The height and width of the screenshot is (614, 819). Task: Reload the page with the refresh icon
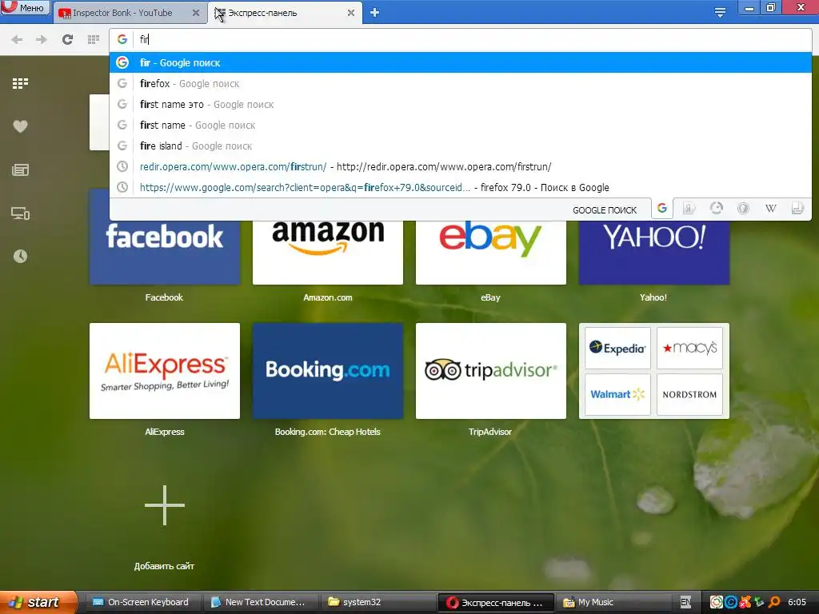pyautogui.click(x=67, y=39)
